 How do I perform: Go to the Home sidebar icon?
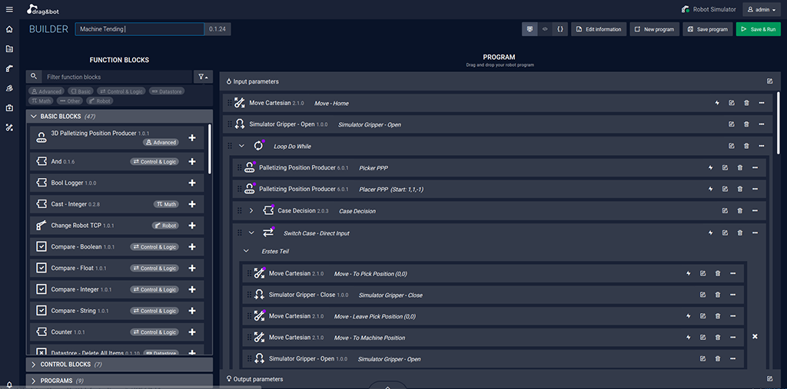point(9,29)
